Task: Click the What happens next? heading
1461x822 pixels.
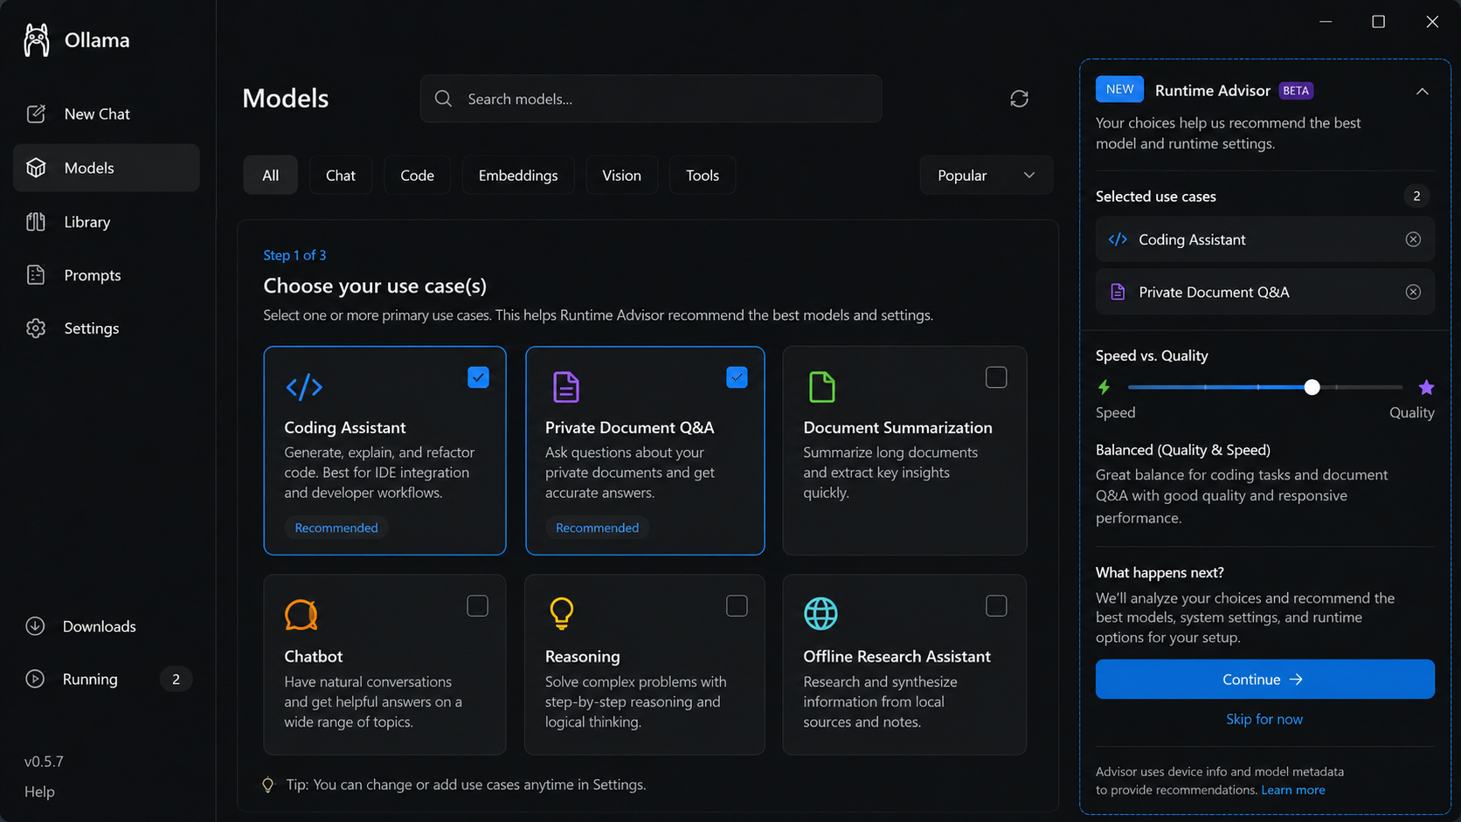Action: point(1160,572)
